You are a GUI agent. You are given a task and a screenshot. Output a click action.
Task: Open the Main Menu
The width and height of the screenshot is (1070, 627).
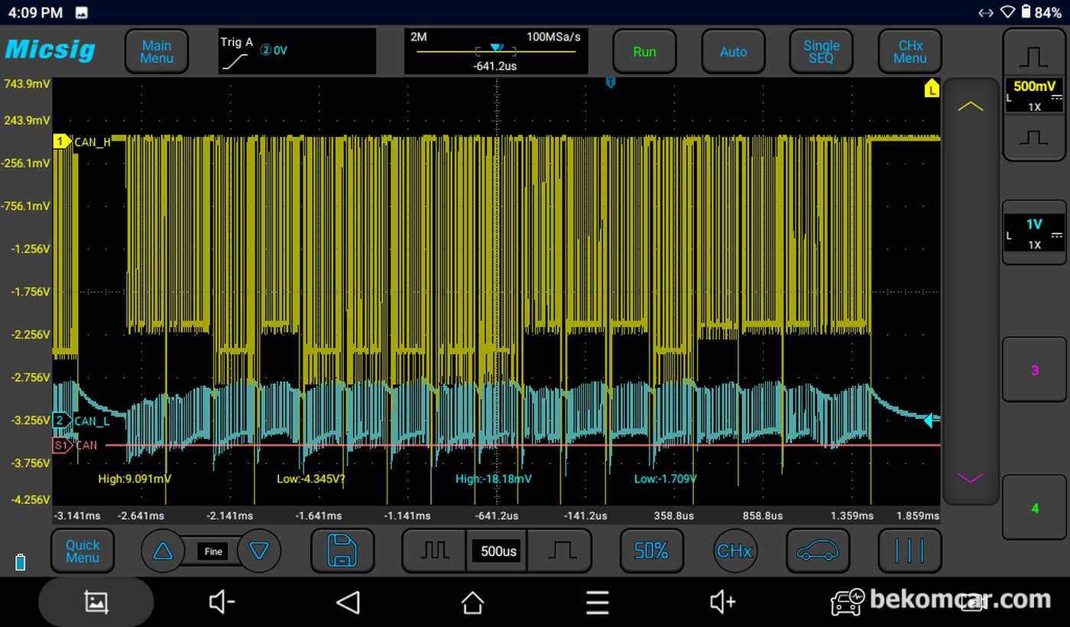point(157,52)
